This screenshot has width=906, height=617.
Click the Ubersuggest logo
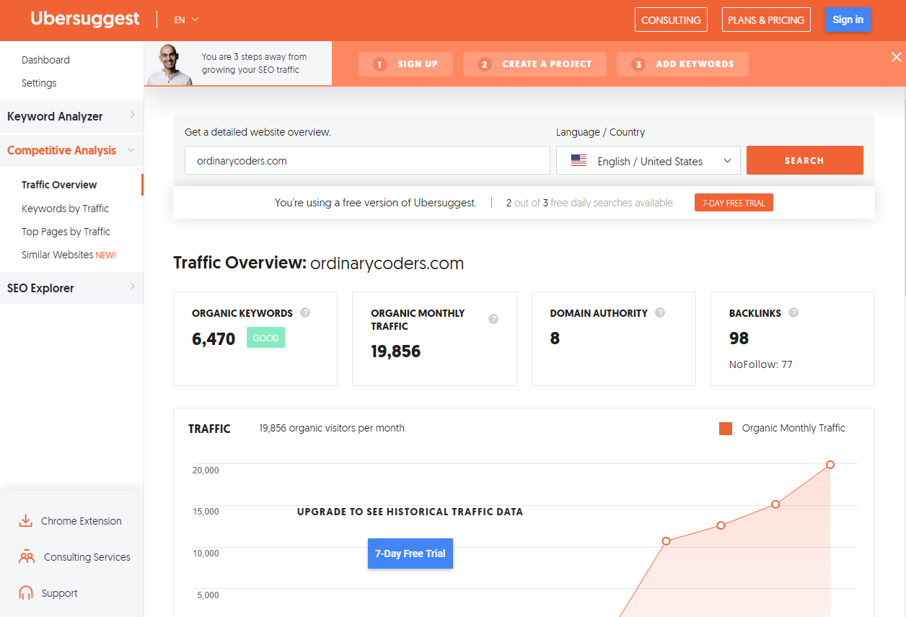(x=85, y=19)
